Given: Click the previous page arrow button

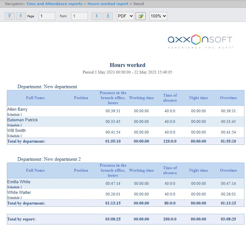Looking at the screenshot, I should [x=21, y=16].
